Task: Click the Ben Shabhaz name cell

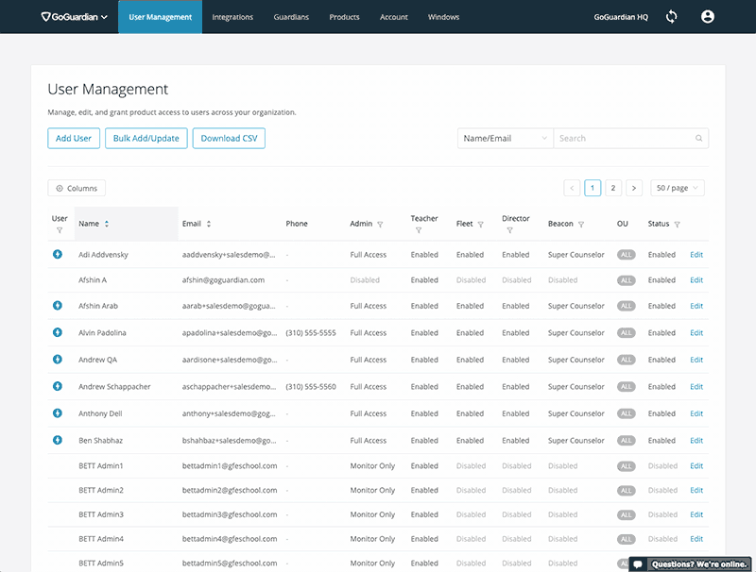Action: tap(100, 441)
